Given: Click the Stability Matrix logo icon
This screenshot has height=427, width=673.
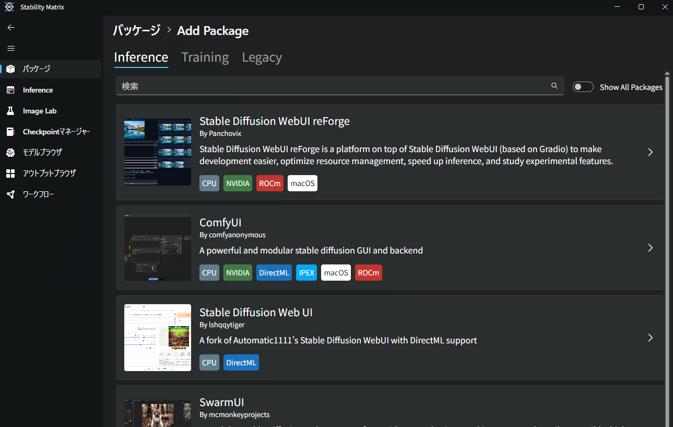Looking at the screenshot, I should [9, 7].
